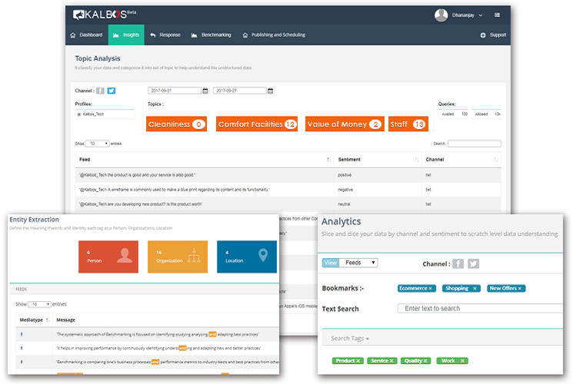Click the Facebook icon in 'It helps in improving' row
Viewport: 573px width, 384px height.
pyautogui.click(x=22, y=348)
